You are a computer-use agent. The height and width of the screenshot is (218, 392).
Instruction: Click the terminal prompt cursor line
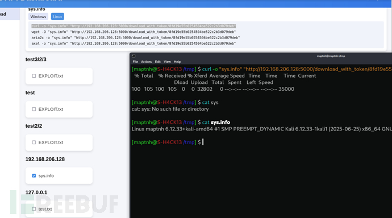click(x=168, y=142)
